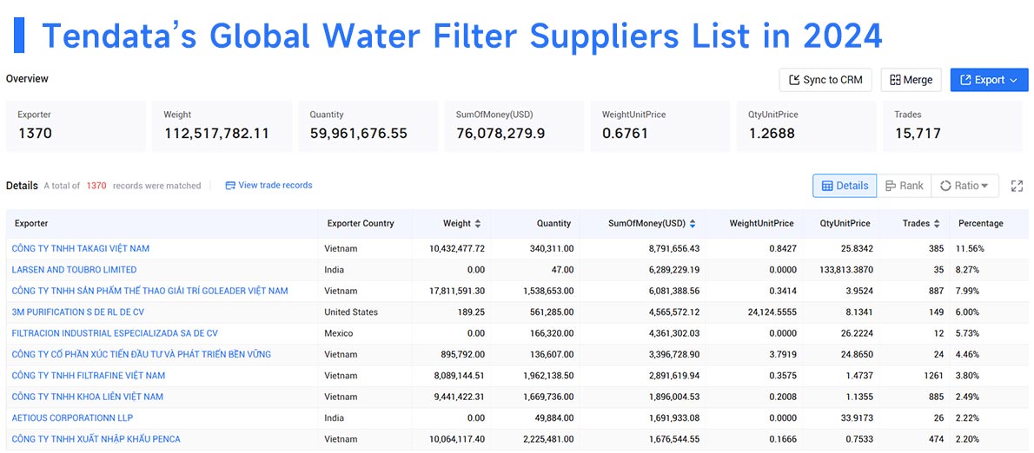Viewport: 1034px width, 453px height.
Task: Open LARSEN AND TOUBRO LIMITED exporter
Action: coord(75,269)
